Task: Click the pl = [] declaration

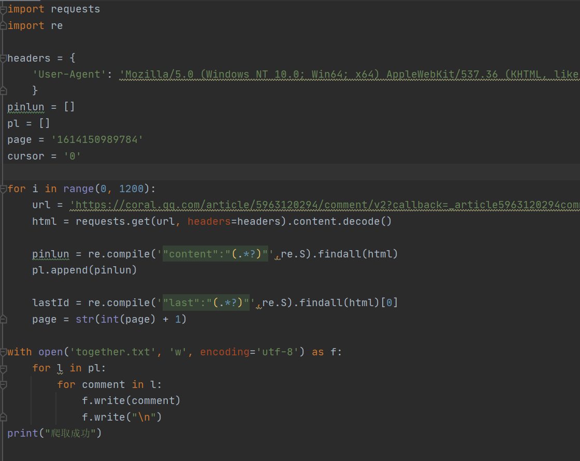Action: click(28, 124)
